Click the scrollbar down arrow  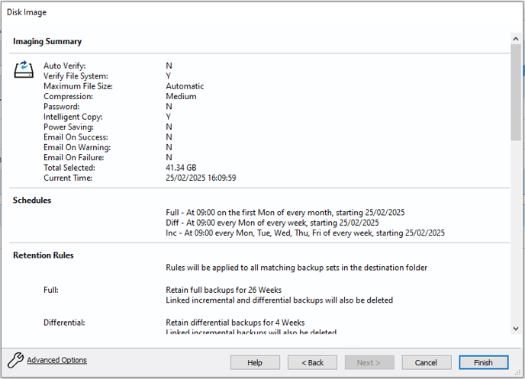coord(516,329)
